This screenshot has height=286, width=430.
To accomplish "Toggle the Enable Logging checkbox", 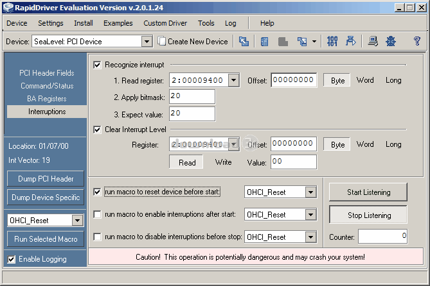I will 12,259.
